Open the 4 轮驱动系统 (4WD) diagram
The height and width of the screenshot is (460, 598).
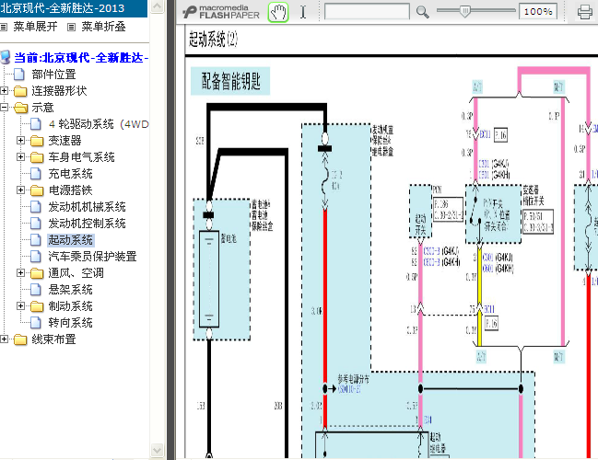(x=99, y=124)
